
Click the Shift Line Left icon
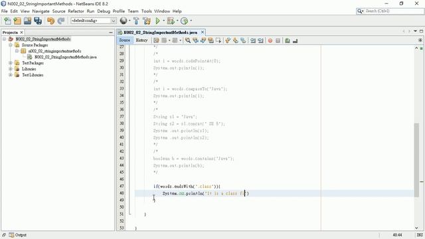point(253,40)
